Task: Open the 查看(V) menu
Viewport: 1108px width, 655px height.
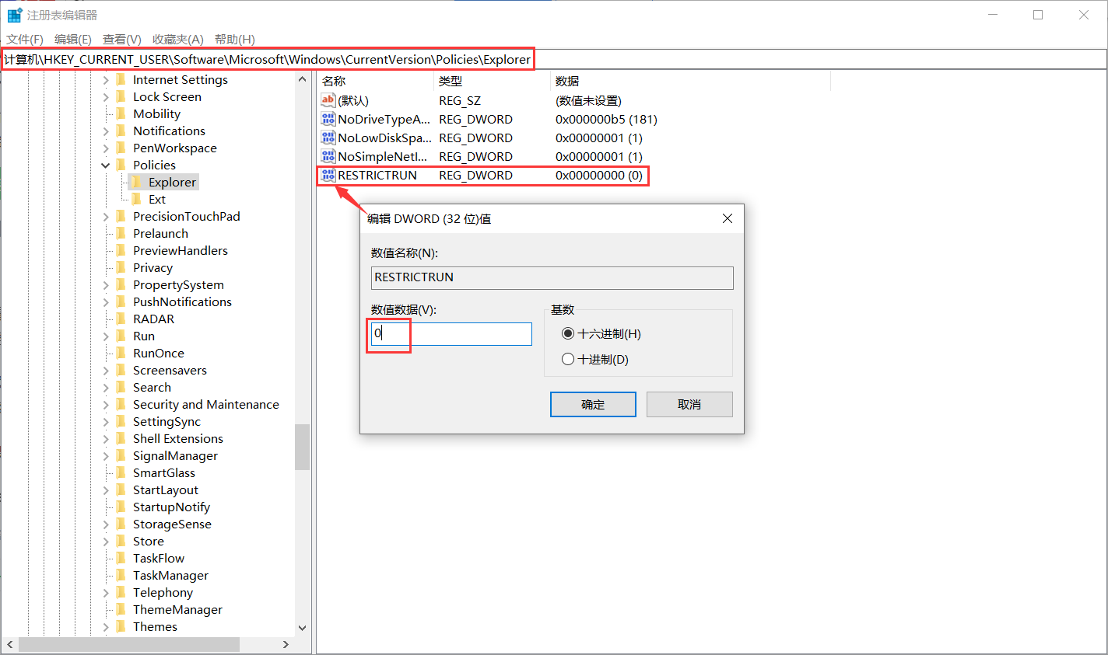Action: (122, 39)
